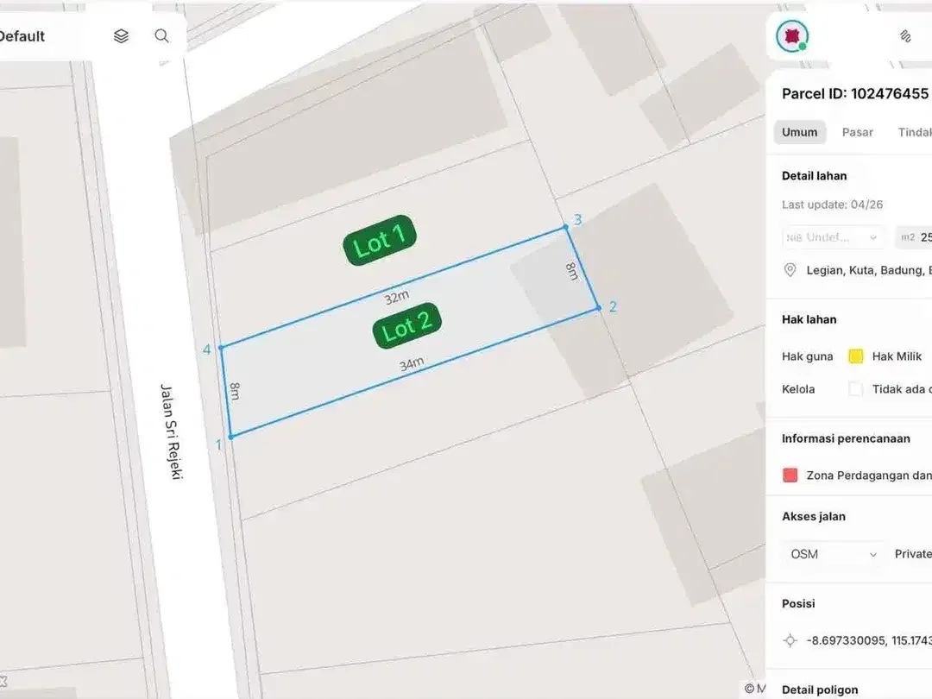The image size is (932, 699).
Task: Select the Umum tab
Action: coord(799,132)
